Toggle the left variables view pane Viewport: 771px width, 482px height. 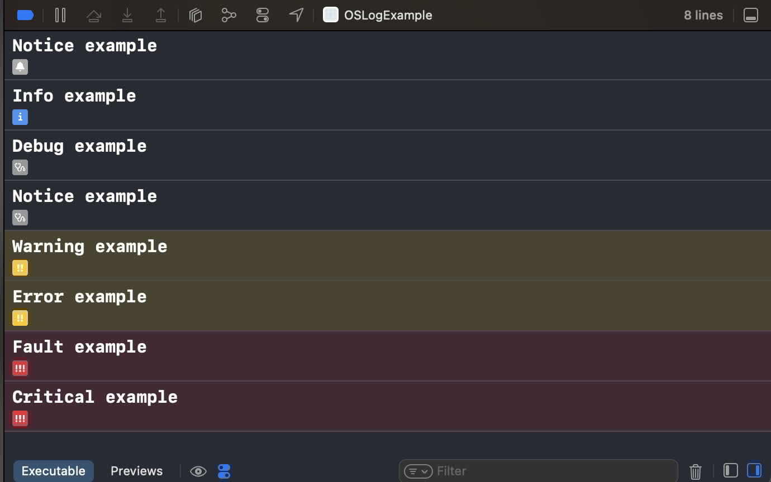(731, 471)
